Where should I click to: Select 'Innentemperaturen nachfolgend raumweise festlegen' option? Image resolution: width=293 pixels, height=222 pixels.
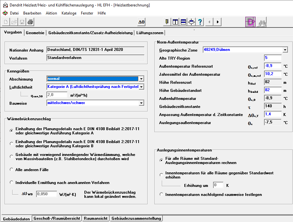coord(161,194)
